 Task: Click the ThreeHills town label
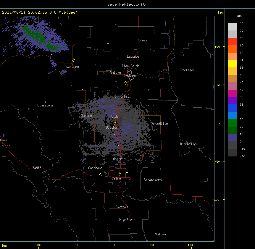click(x=159, y=124)
